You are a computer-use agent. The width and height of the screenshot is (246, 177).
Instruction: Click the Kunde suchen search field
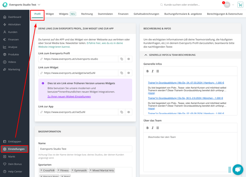pyautogui.click(x=182, y=5)
